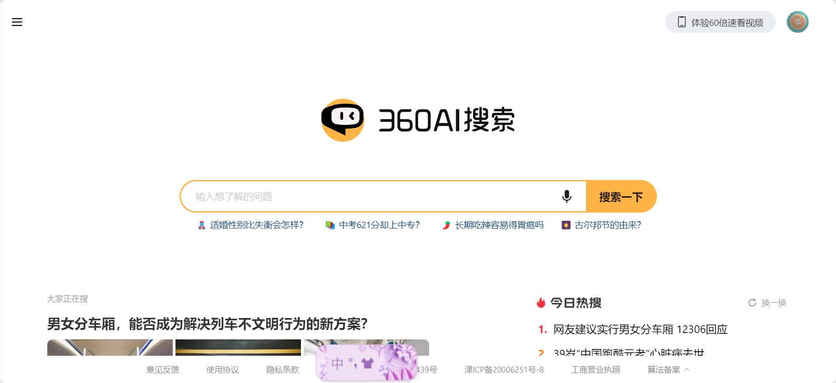Open 津ICP备20006251号-8 link
The image size is (836, 383).
click(x=504, y=370)
